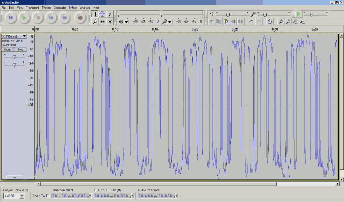Redo the last action
The height and width of the screenshot is (202, 344).
259,21
